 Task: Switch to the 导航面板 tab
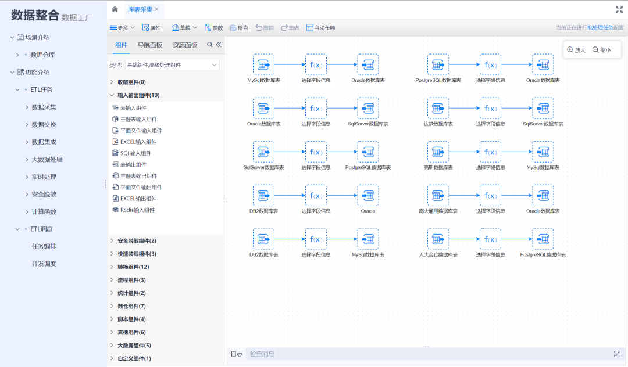pos(150,45)
